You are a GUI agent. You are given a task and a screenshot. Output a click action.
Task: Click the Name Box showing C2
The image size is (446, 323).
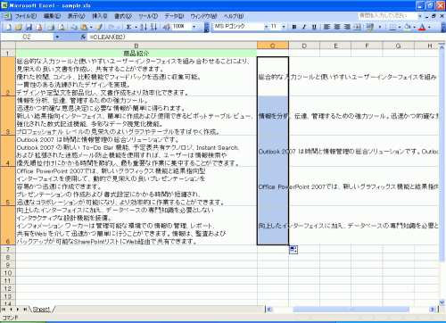tap(27, 37)
